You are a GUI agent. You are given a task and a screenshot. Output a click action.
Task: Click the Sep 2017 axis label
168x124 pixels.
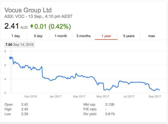pos(155,97)
